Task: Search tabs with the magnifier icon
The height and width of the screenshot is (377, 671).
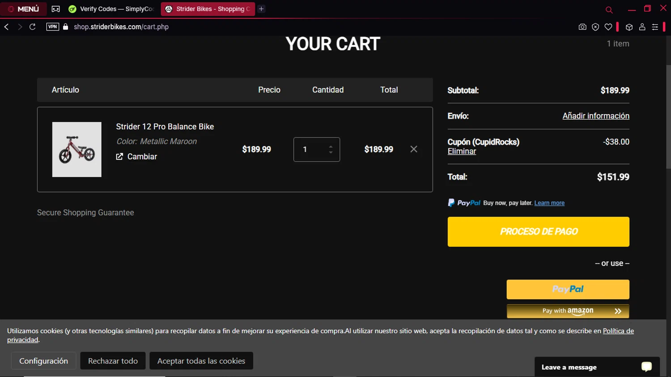Action: pos(609,9)
